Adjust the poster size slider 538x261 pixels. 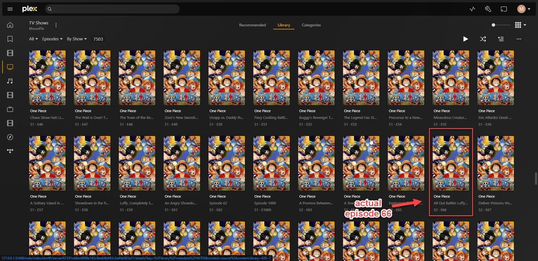click(501, 25)
